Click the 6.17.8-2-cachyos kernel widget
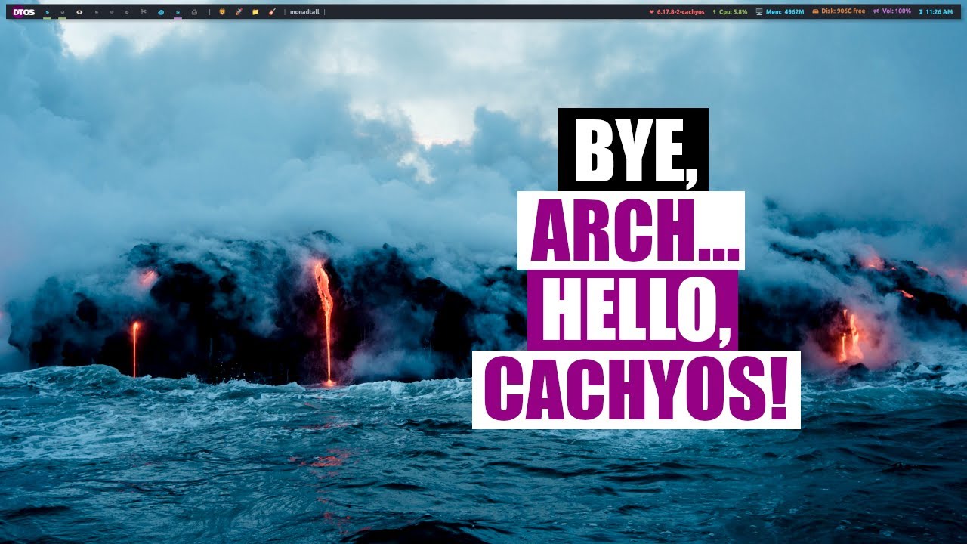The height and width of the screenshot is (544, 967). click(x=676, y=12)
